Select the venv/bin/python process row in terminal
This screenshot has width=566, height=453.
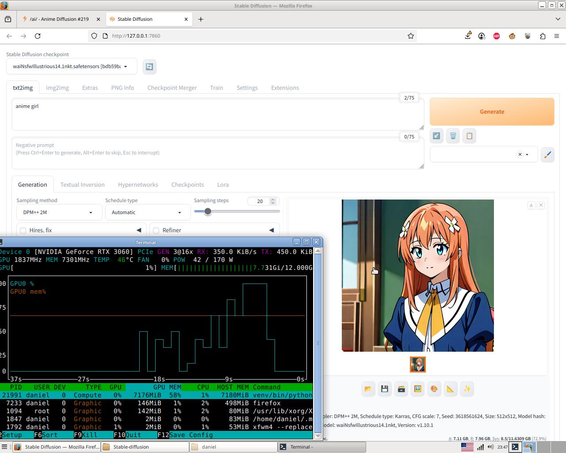156,395
